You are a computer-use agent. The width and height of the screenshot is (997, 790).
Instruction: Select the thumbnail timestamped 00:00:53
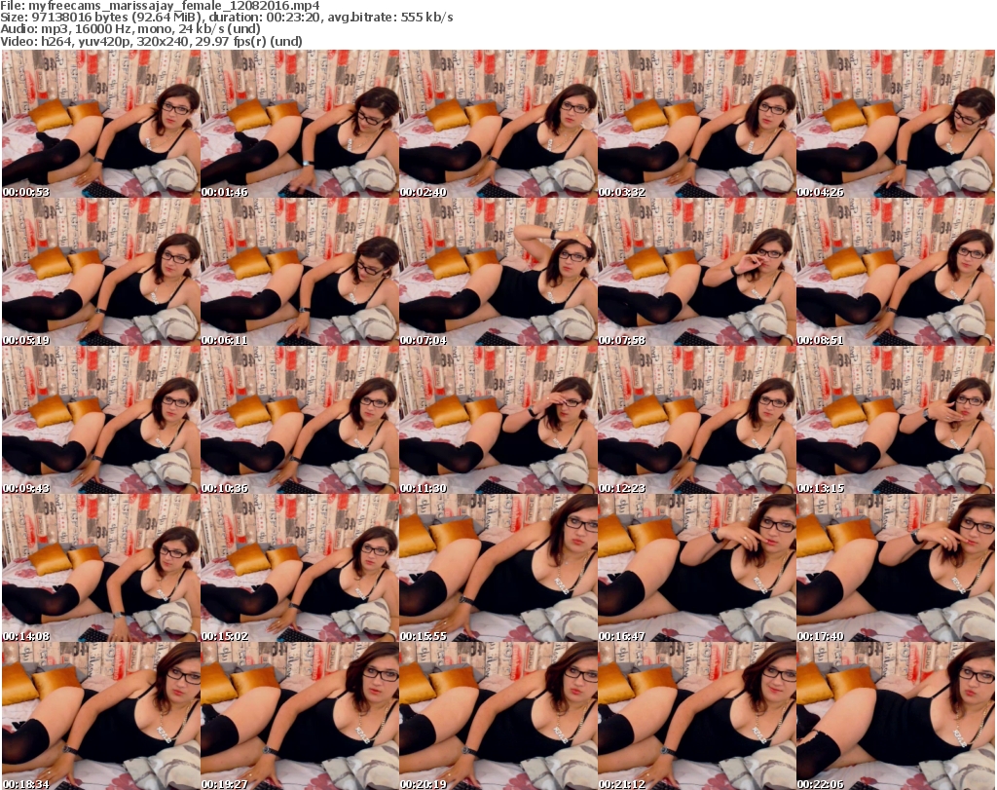click(101, 124)
